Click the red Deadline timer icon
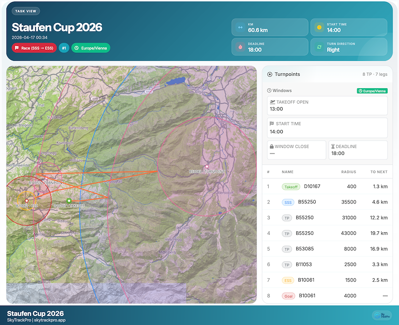Screen dimensions: 399x325 [240, 46]
